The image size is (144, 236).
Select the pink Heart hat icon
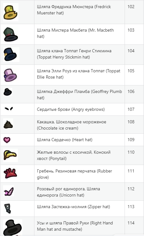pyautogui.click(x=7, y=140)
